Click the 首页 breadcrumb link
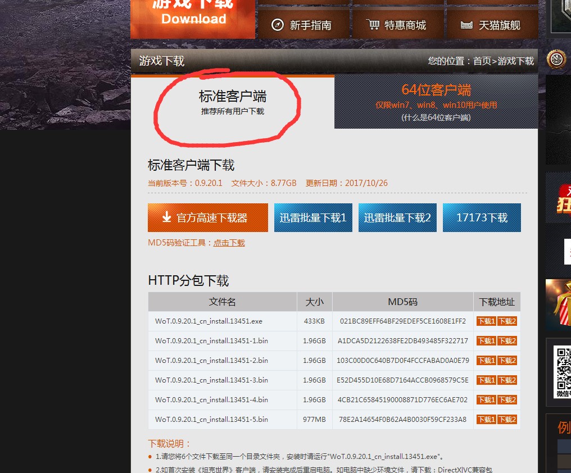571x473 pixels. (x=482, y=61)
